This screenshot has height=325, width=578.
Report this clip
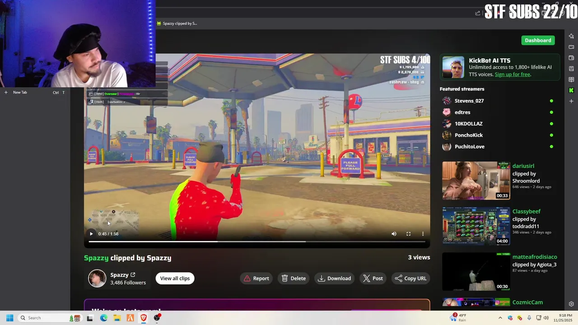point(256,279)
